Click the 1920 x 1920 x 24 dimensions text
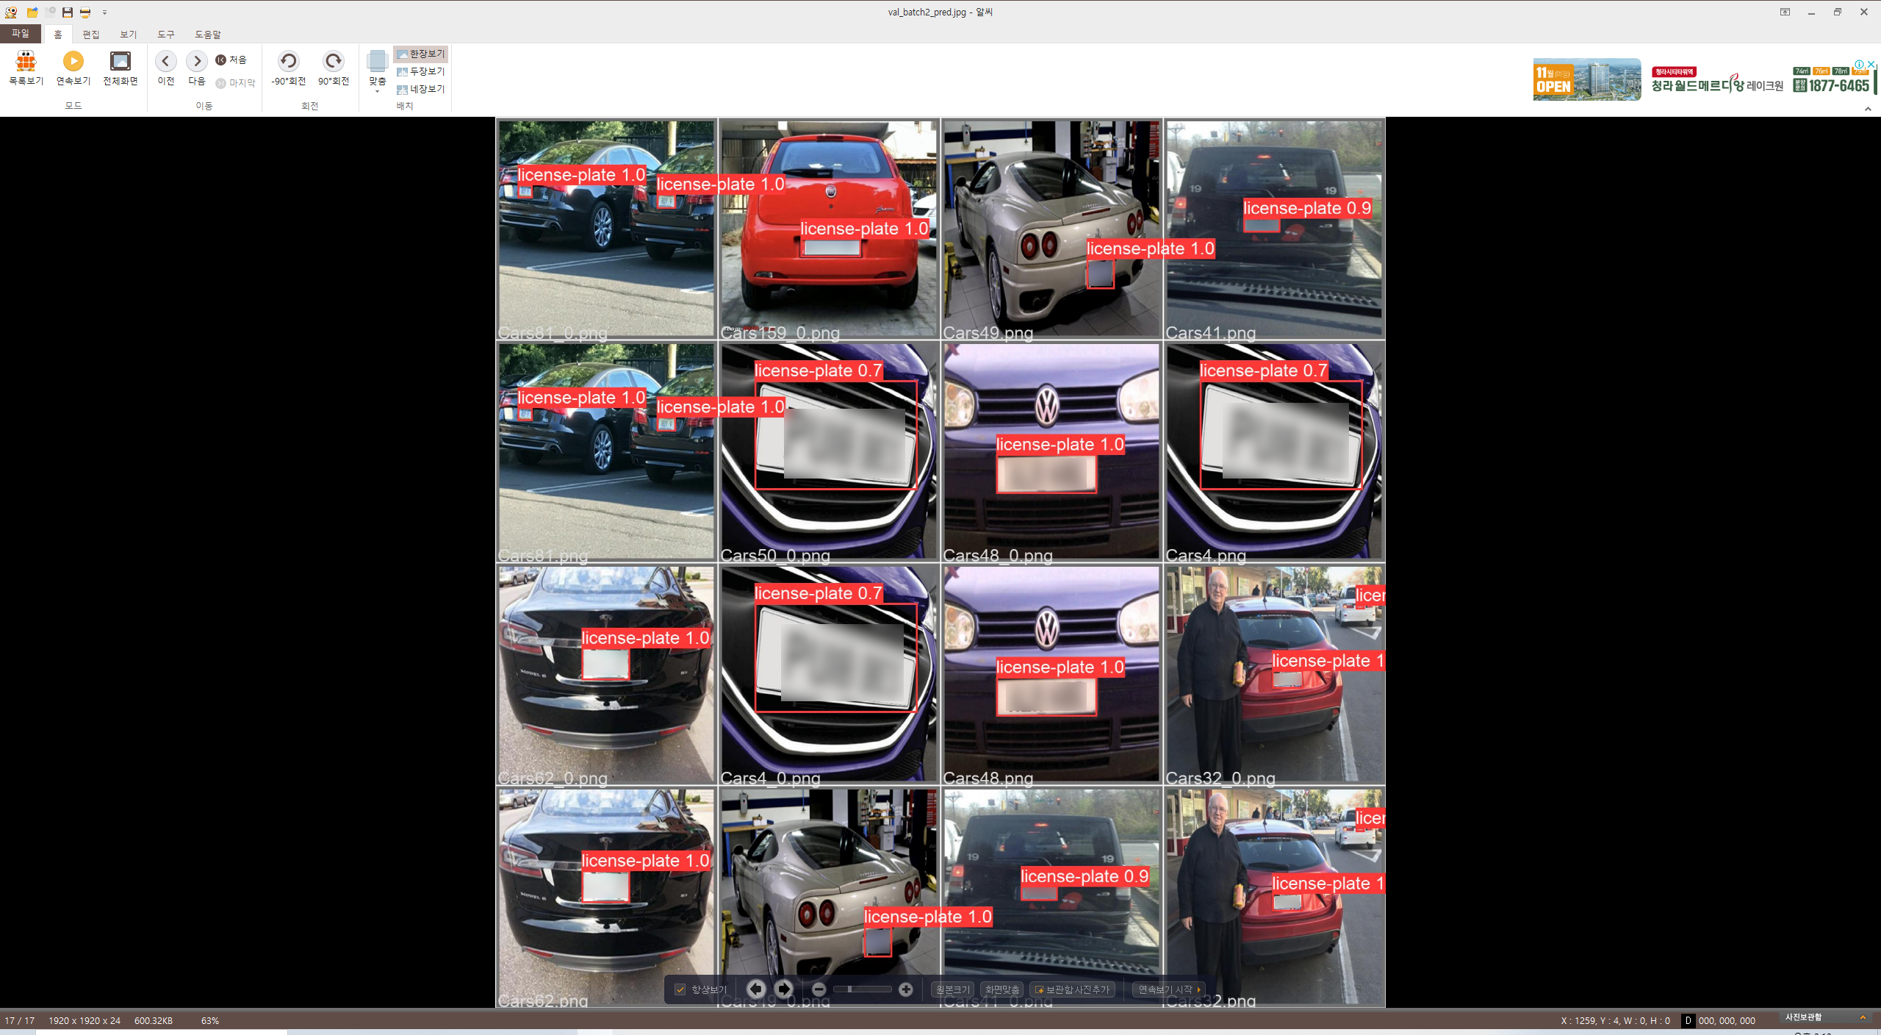 [84, 1021]
